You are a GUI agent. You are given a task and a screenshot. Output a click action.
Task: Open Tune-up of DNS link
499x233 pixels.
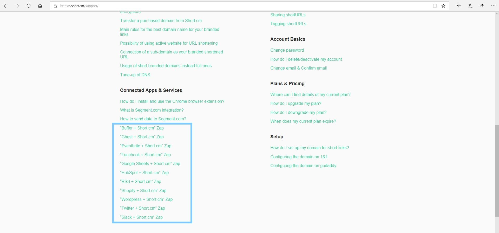pyautogui.click(x=135, y=75)
